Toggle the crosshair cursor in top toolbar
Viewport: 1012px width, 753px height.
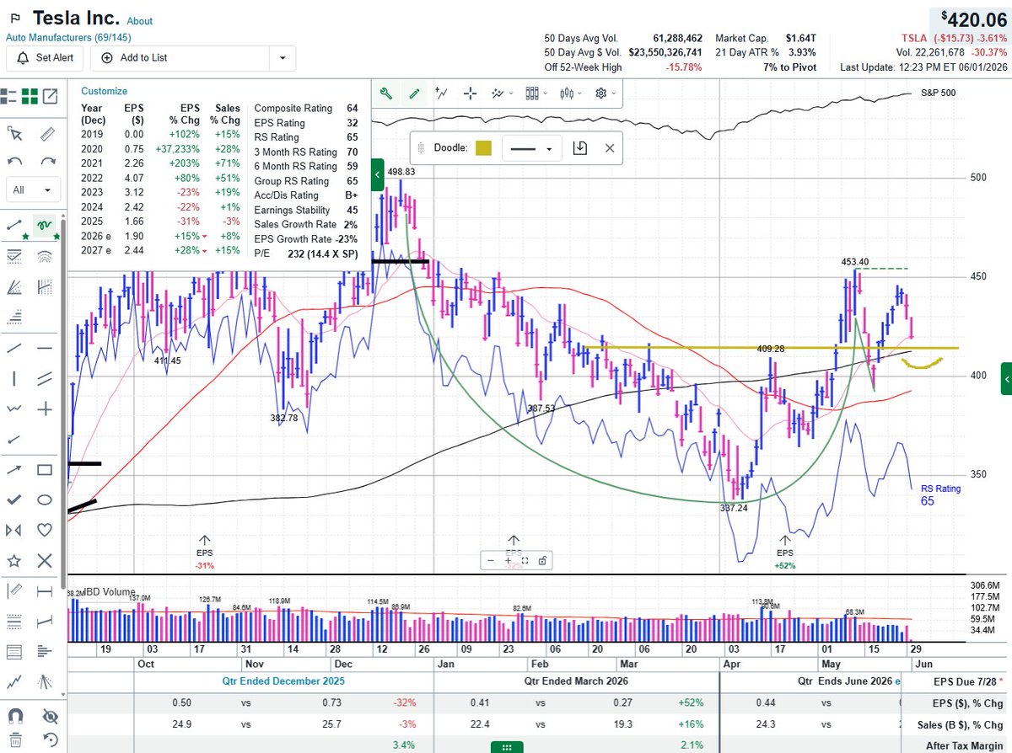[469, 93]
